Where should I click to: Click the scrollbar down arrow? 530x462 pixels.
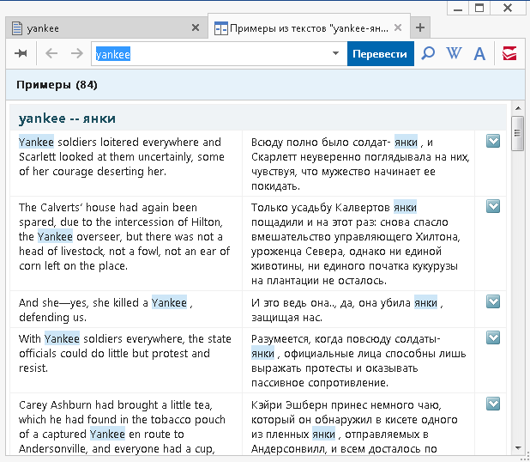coord(518,448)
